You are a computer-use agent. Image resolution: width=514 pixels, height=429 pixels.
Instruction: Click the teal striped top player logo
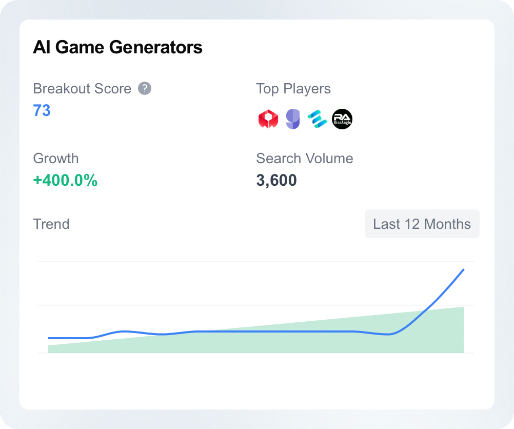click(x=318, y=119)
